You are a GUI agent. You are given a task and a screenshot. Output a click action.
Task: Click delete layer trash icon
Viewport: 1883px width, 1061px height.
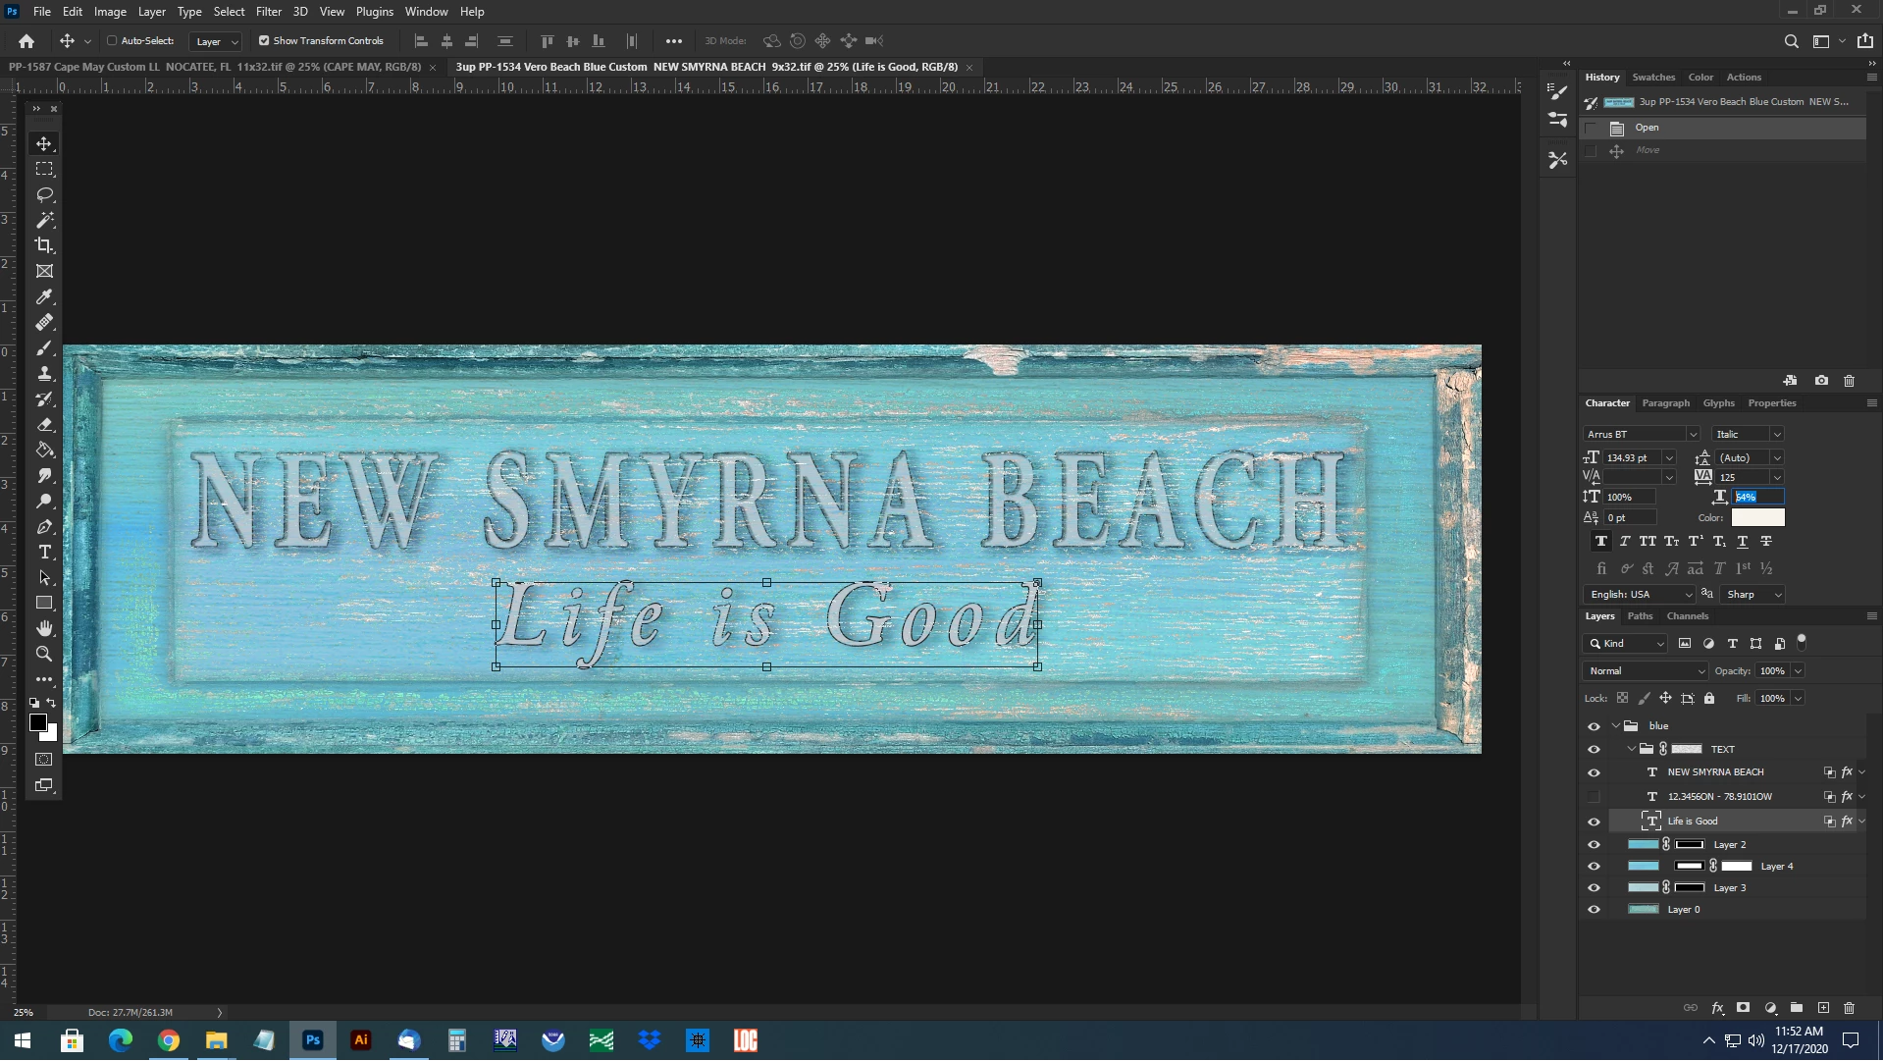click(1849, 1008)
